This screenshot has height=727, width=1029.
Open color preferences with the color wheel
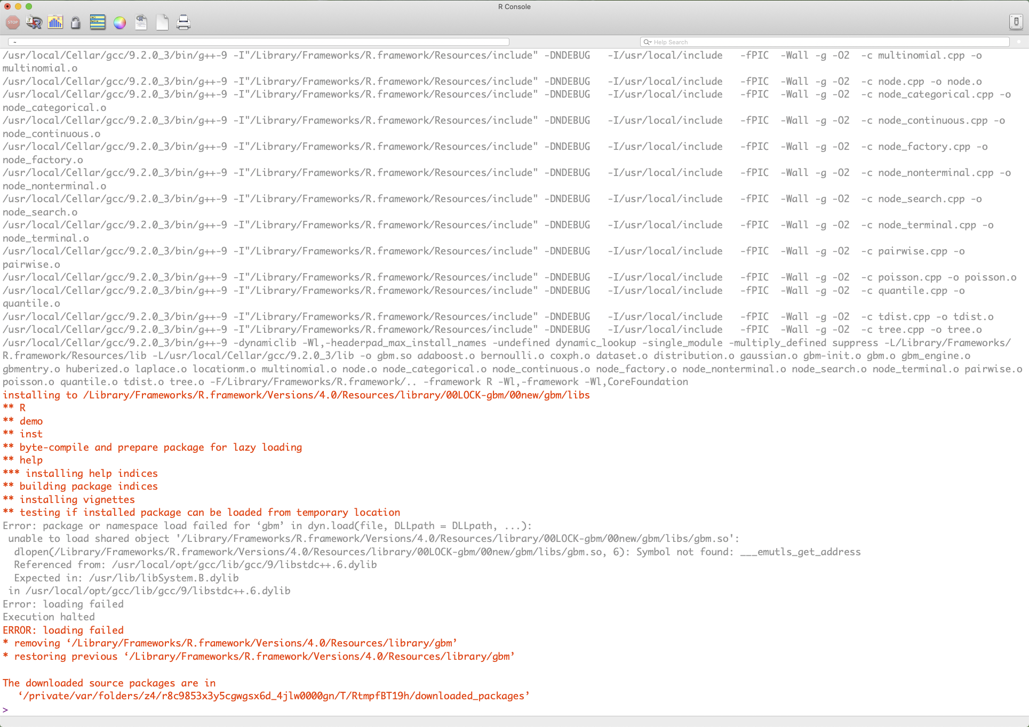point(119,22)
